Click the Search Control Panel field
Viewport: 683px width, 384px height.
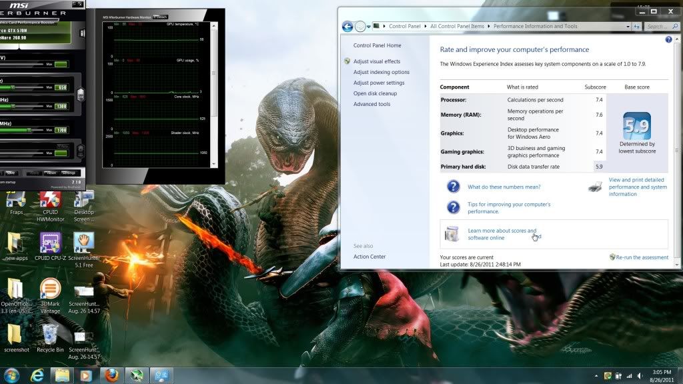pos(661,27)
